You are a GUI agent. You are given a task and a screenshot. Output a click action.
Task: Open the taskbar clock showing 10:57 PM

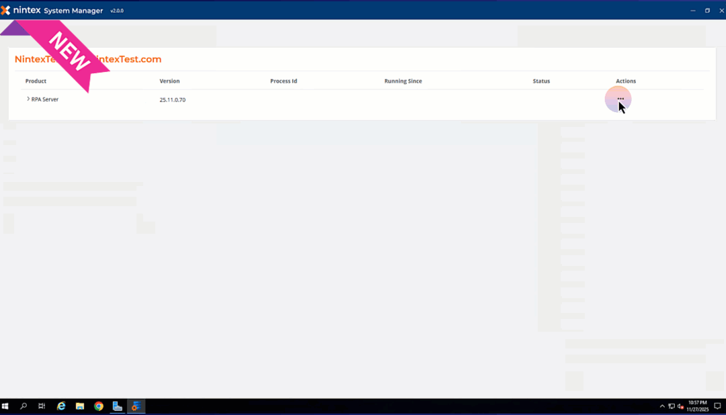tap(697, 406)
